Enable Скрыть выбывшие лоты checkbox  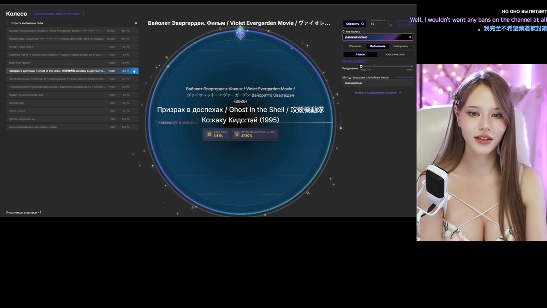pos(8,23)
